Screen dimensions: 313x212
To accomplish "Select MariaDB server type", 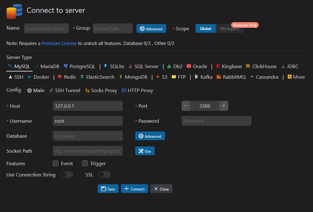I will pos(47,67).
